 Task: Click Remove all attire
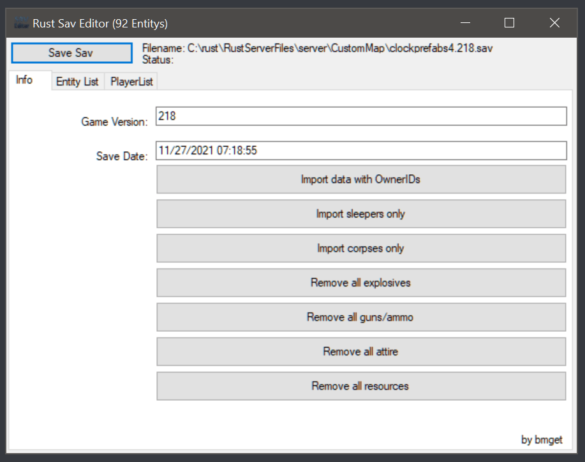pyautogui.click(x=360, y=352)
